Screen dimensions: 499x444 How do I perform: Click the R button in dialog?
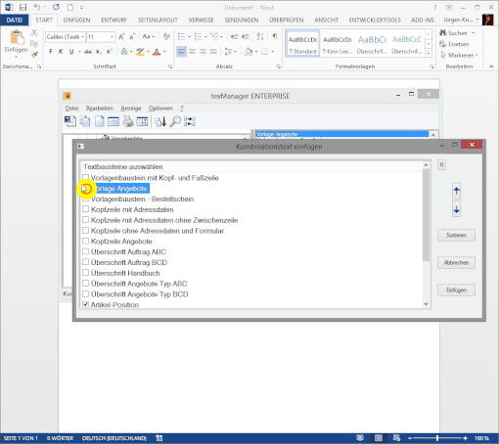point(441,165)
